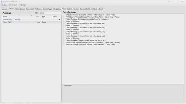Open the Viewers tab
The width and height of the screenshot is (186, 104).
5,9
